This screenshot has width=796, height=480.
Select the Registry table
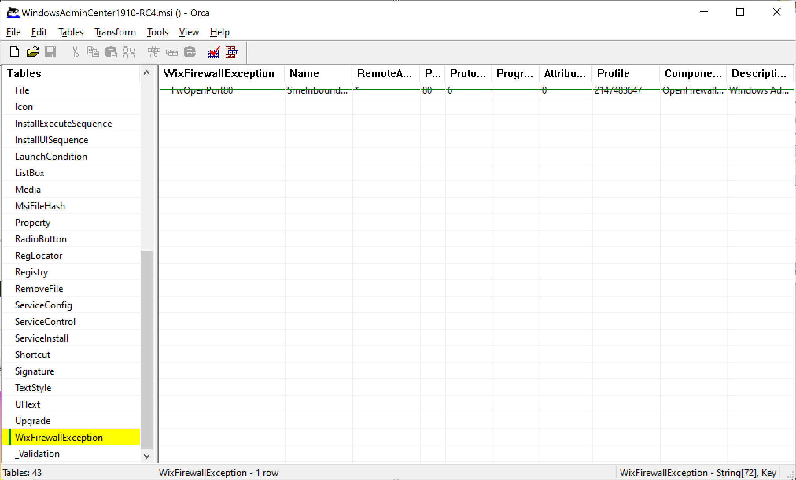[72, 272]
